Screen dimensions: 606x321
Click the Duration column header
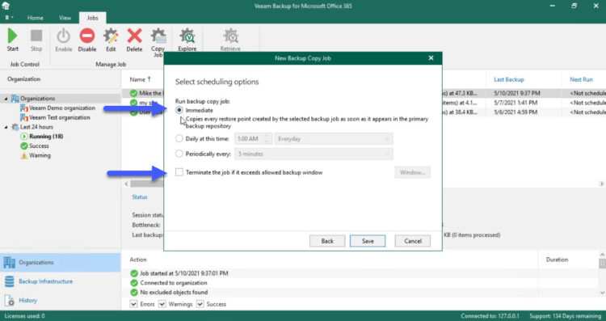(557, 260)
